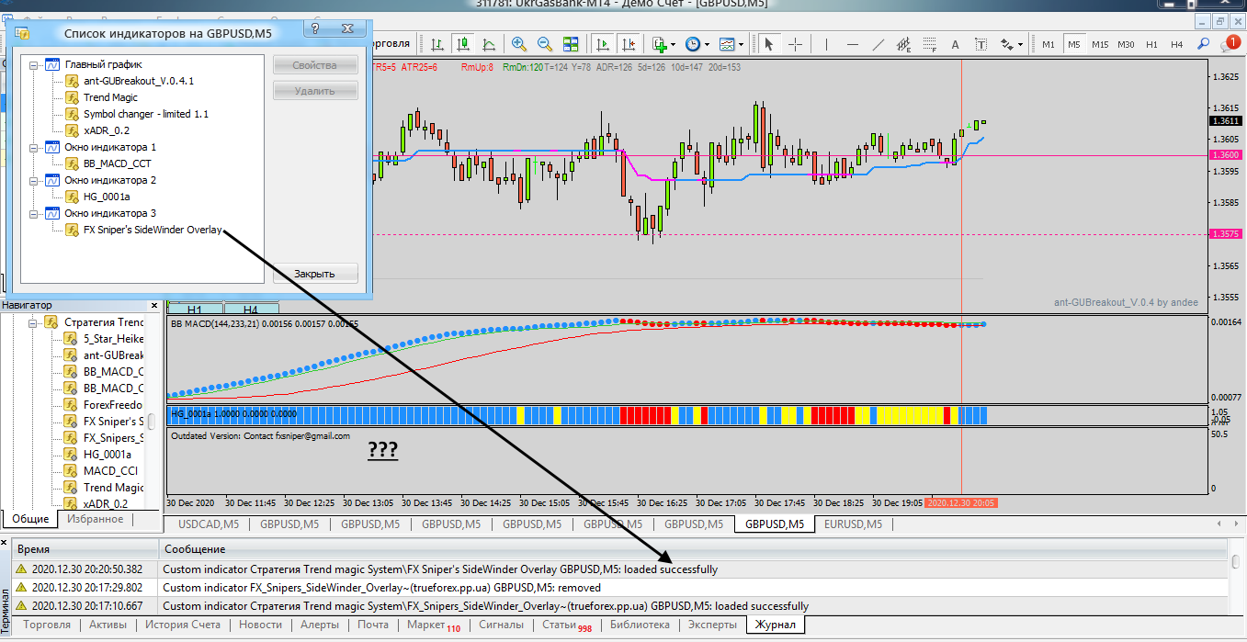Select 'FX Sniper's SideWinder Overlay' indicator
The image size is (1247, 642).
click(153, 231)
